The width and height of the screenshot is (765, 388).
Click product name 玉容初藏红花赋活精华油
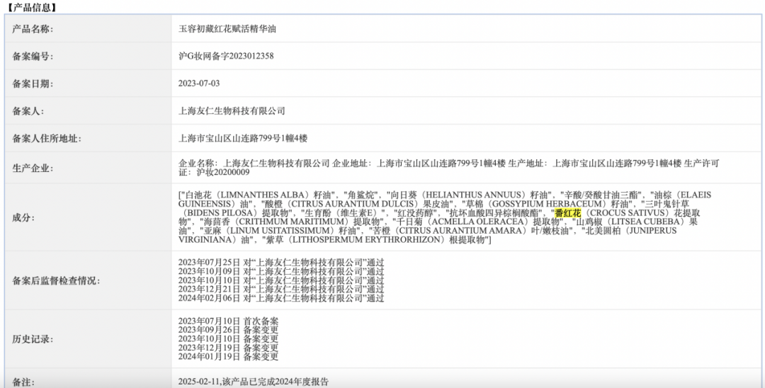(x=227, y=29)
